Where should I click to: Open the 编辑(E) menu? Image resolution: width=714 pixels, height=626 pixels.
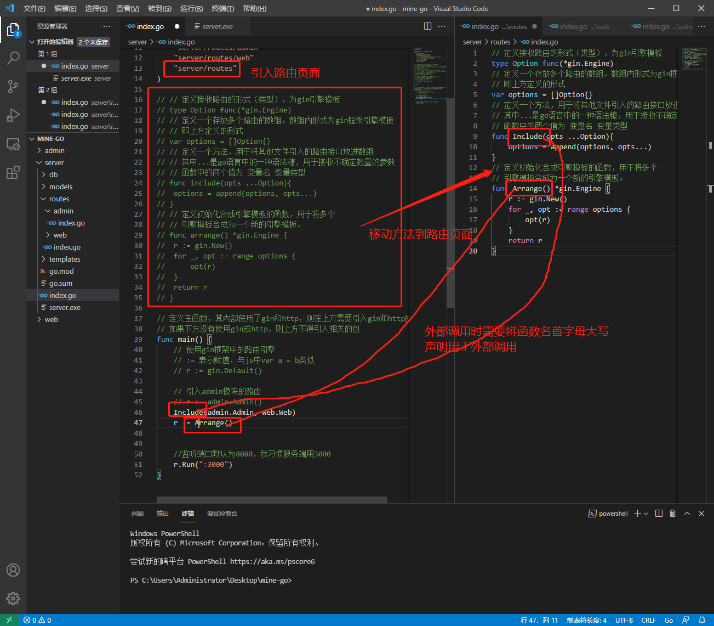[x=65, y=8]
